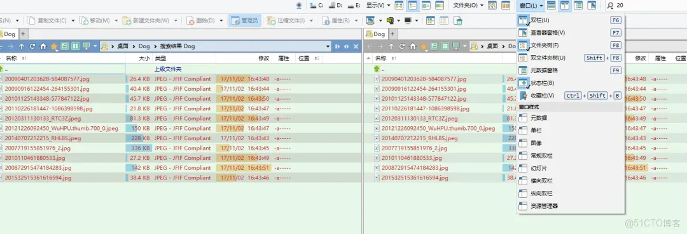Expand the 新建文件夹(W) dropdown arrow
The width and height of the screenshot is (687, 234).
pyautogui.click(x=176, y=20)
